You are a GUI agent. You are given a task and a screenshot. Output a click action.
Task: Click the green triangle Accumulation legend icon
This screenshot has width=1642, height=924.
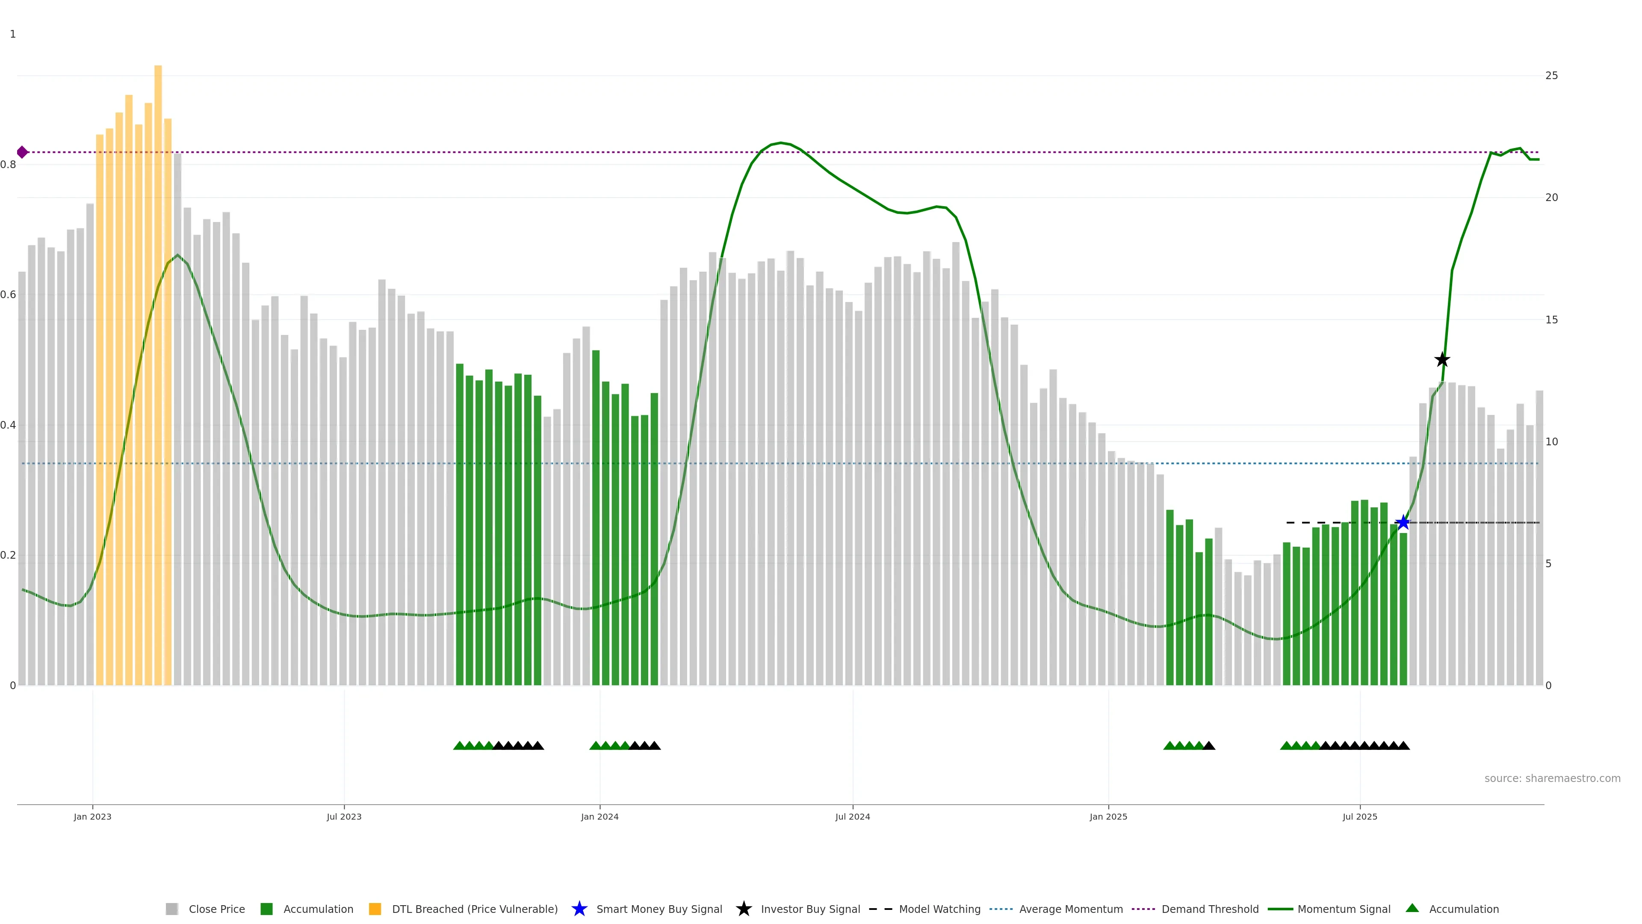click(x=1412, y=908)
